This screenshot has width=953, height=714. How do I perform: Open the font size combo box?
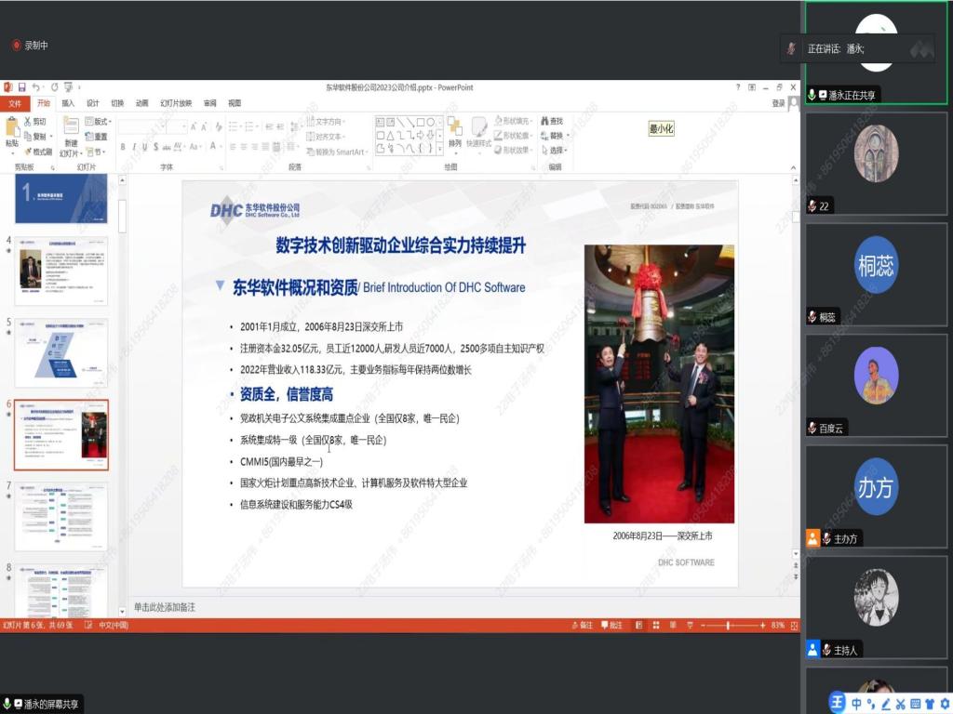click(177, 126)
